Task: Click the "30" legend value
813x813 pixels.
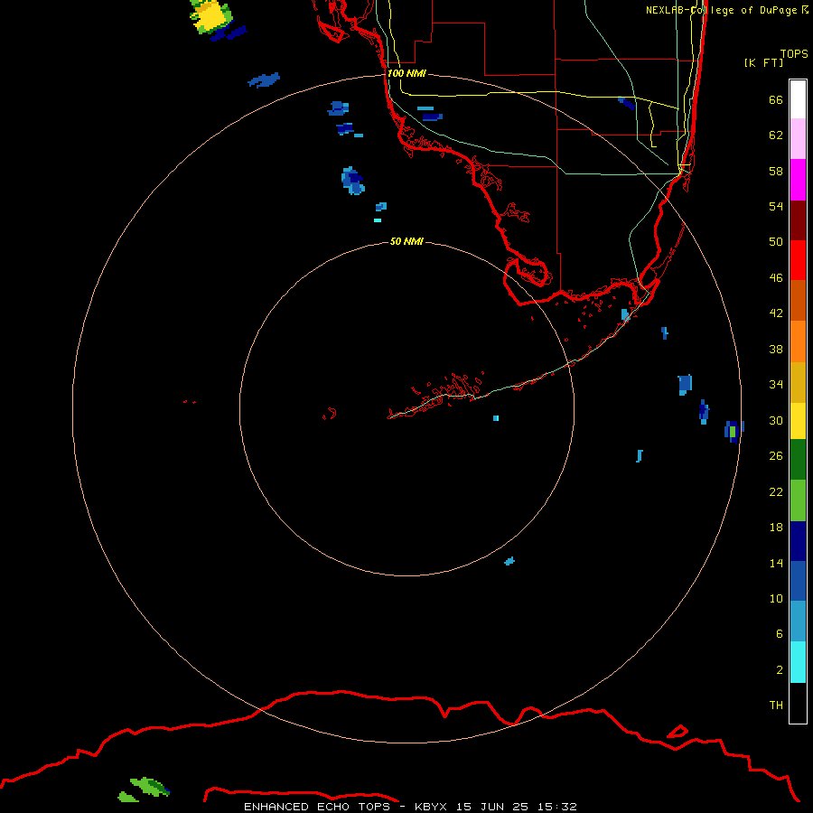Action: coord(776,420)
